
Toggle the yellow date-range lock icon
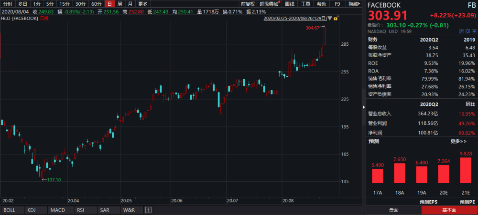(x=336, y=19)
